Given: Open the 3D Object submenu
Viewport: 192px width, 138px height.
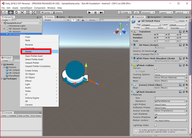Looking at the screenshot, I should [39, 74].
